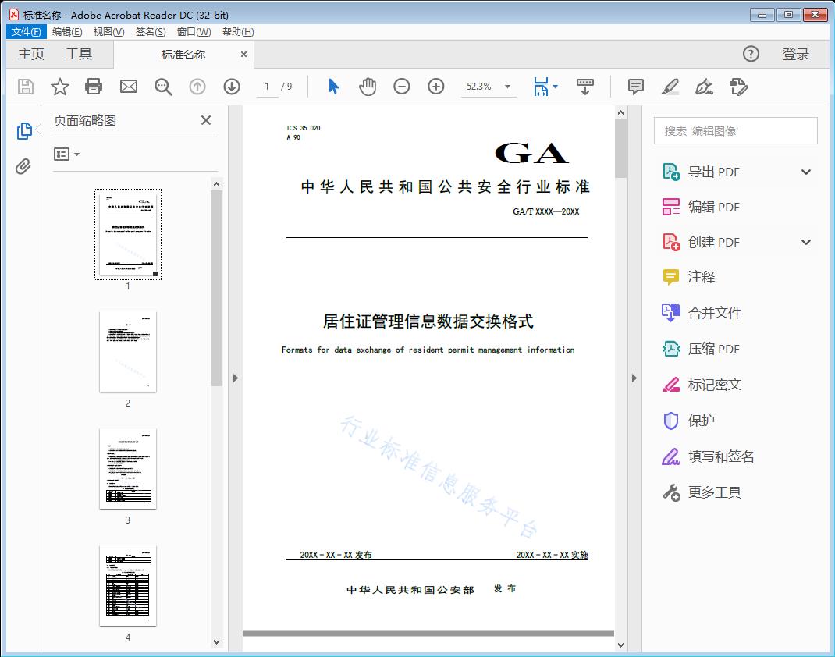Image resolution: width=835 pixels, height=657 pixels.
Task: Click the print file icon
Action: pos(94,87)
